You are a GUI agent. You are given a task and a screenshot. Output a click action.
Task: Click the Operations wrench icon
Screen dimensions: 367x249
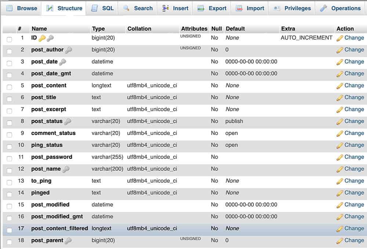323,8
